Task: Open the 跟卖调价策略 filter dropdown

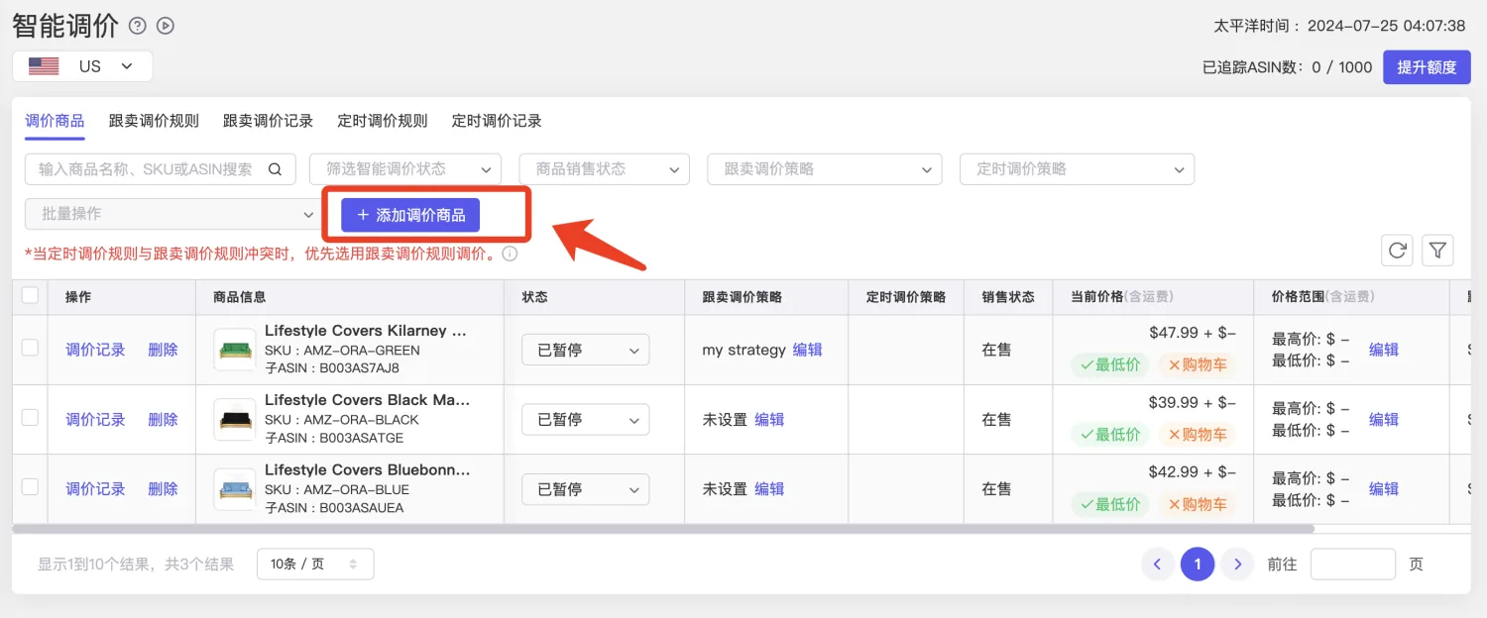Action: click(x=825, y=169)
